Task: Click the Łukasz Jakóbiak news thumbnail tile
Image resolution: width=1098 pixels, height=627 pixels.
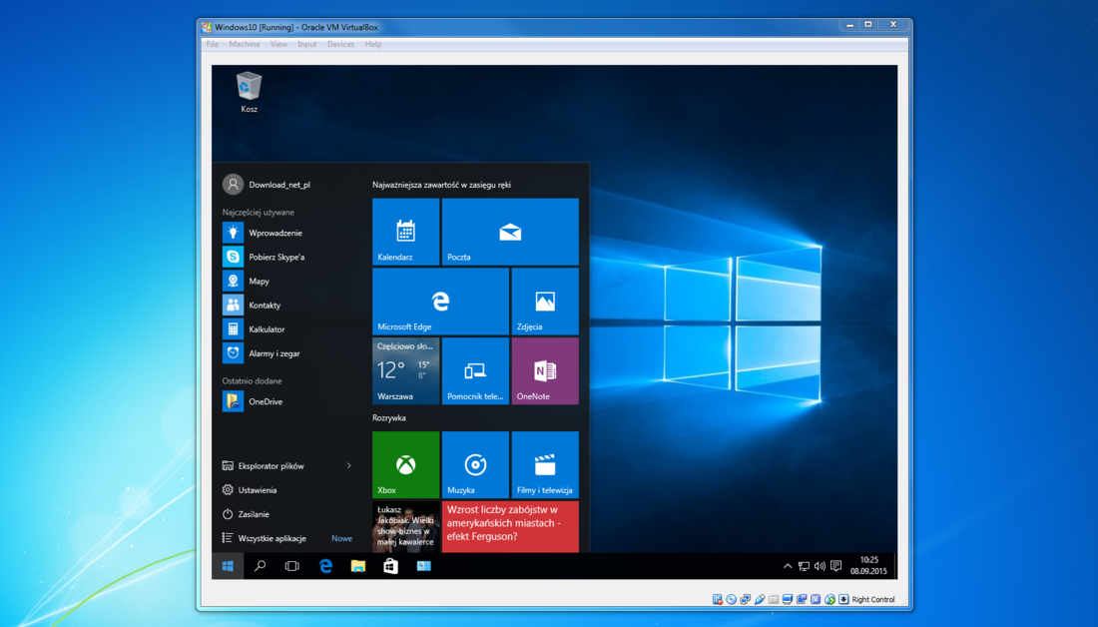Action: [405, 526]
